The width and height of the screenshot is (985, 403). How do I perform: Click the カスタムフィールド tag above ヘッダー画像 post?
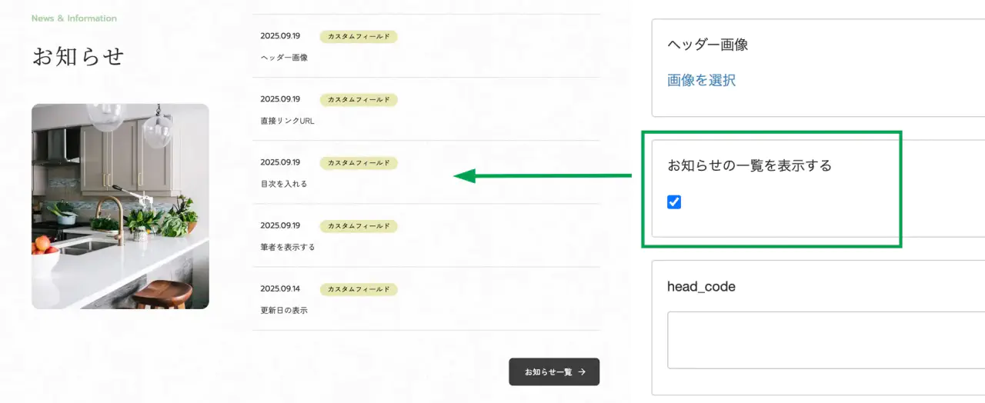(359, 36)
